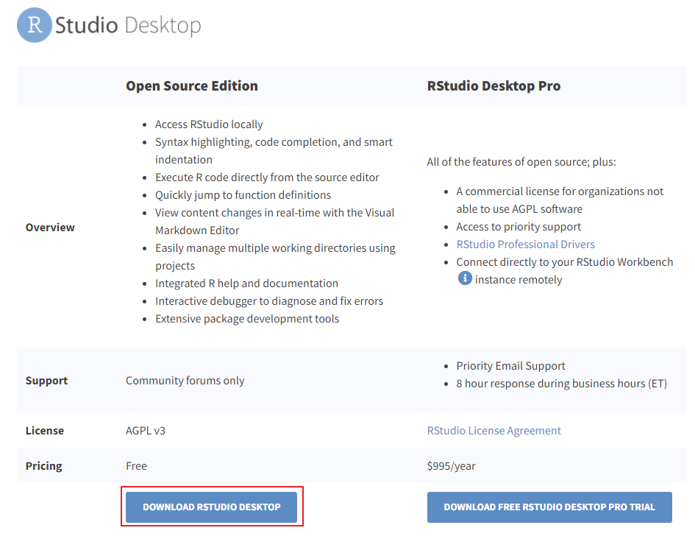
Task: Click the 'Open Source Edition' column heading
Action: (192, 85)
